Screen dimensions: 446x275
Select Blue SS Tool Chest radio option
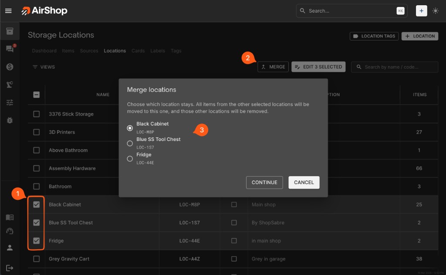point(130,143)
